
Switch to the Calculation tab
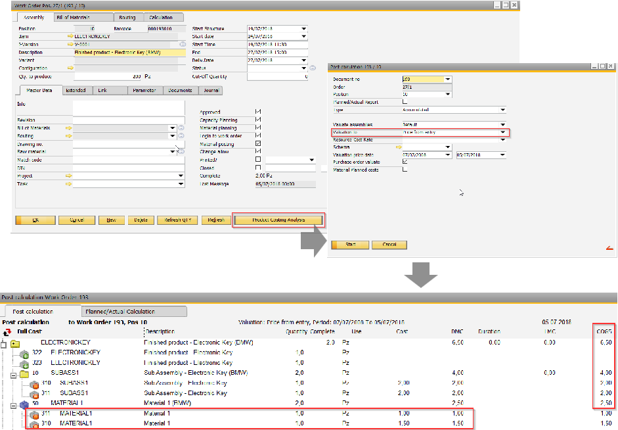click(164, 17)
